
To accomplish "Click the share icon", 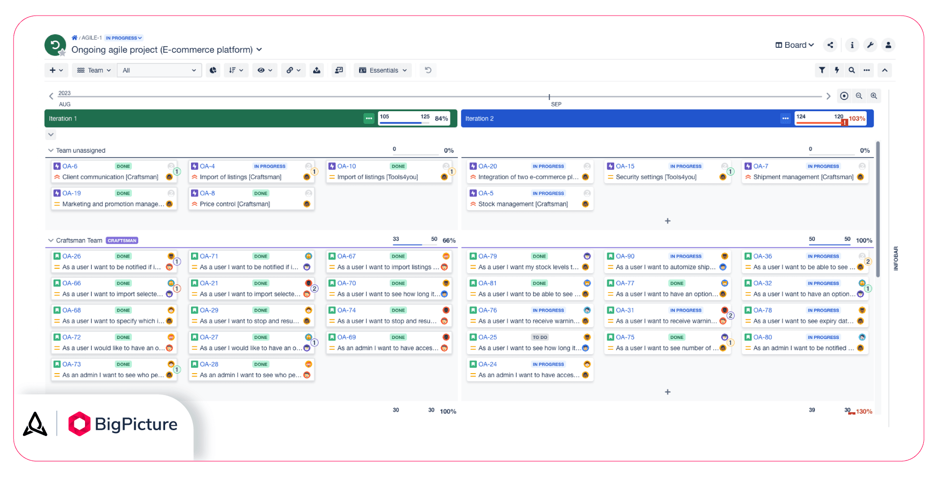I will 830,45.
